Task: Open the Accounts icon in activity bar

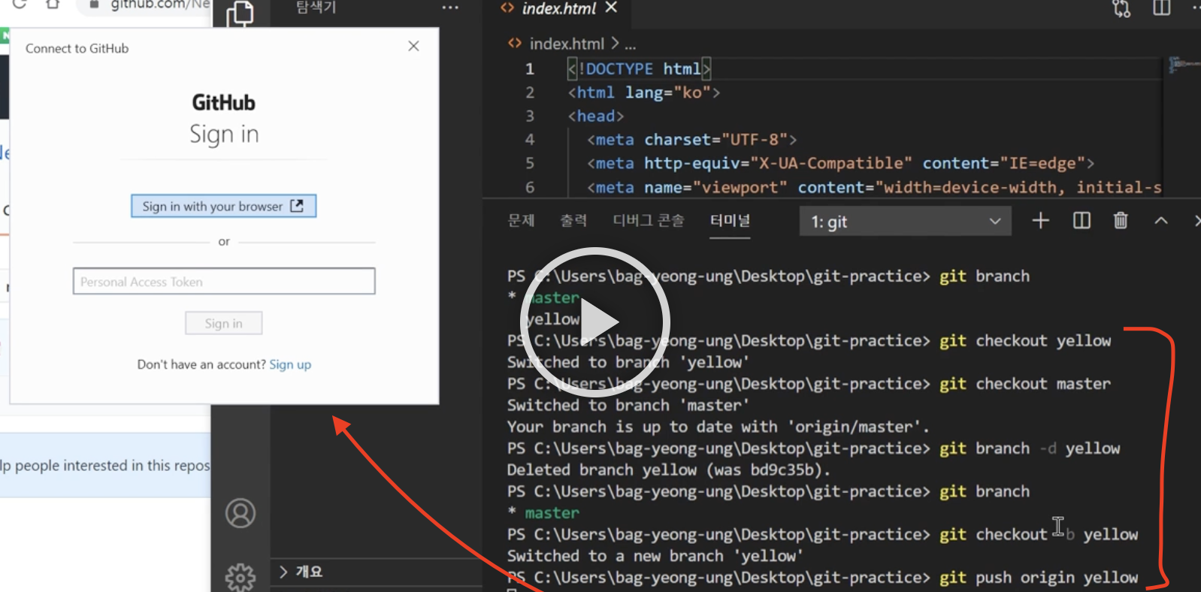Action: pos(241,513)
